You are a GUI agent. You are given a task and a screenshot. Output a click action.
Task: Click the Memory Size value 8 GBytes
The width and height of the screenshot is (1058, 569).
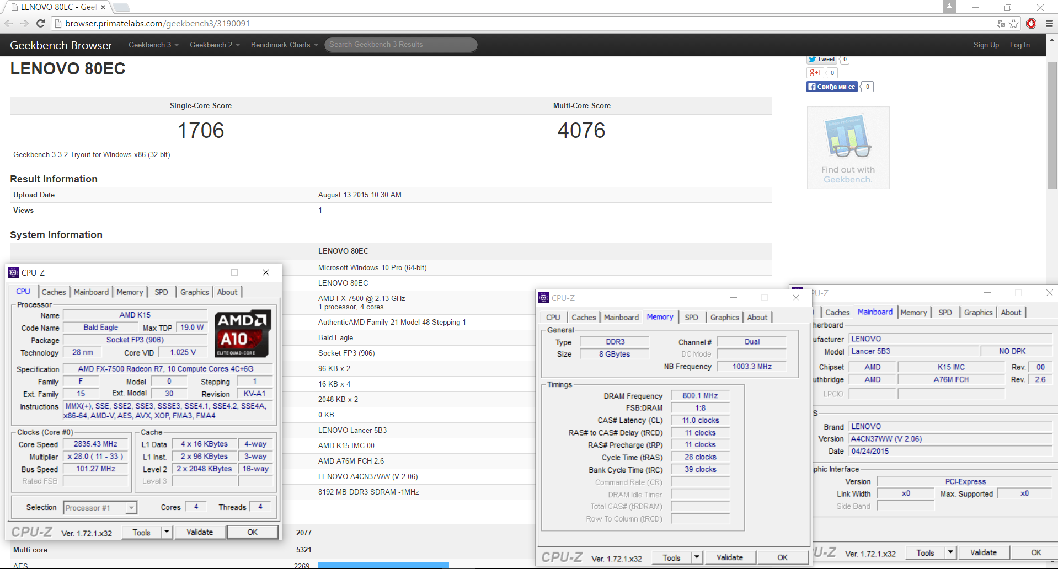pos(615,354)
